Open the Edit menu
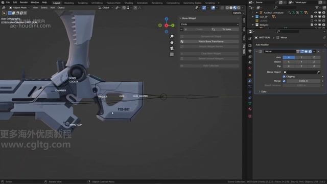The height and width of the screenshot is (184, 327). [x=15, y=3]
